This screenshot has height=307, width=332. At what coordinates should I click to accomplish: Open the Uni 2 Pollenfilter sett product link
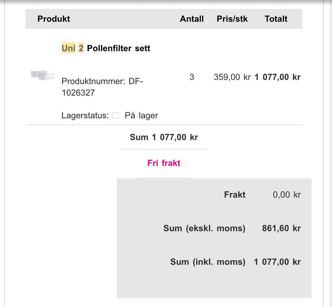click(118, 48)
